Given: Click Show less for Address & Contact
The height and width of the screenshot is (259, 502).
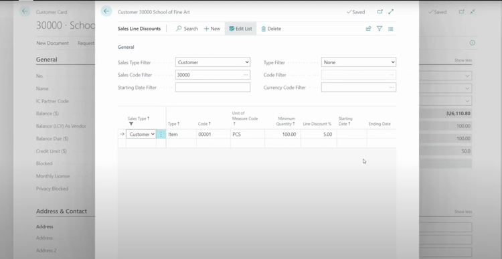Looking at the screenshot, I should pyautogui.click(x=463, y=211).
